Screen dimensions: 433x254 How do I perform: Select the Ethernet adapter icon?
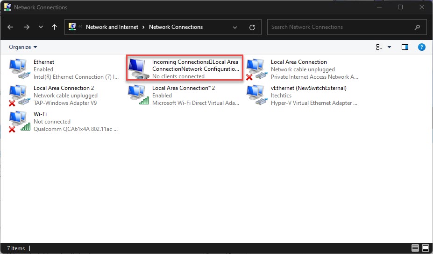[19, 69]
